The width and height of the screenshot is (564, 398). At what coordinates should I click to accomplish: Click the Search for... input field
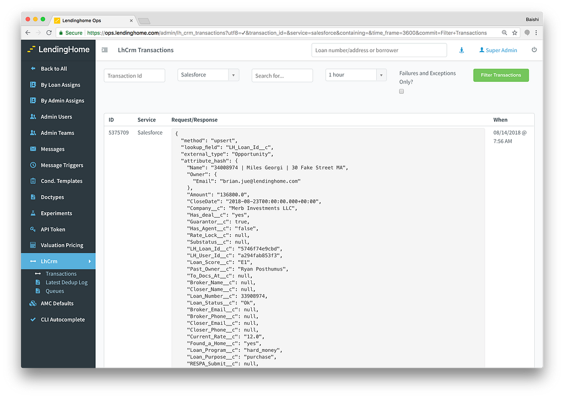(283, 76)
